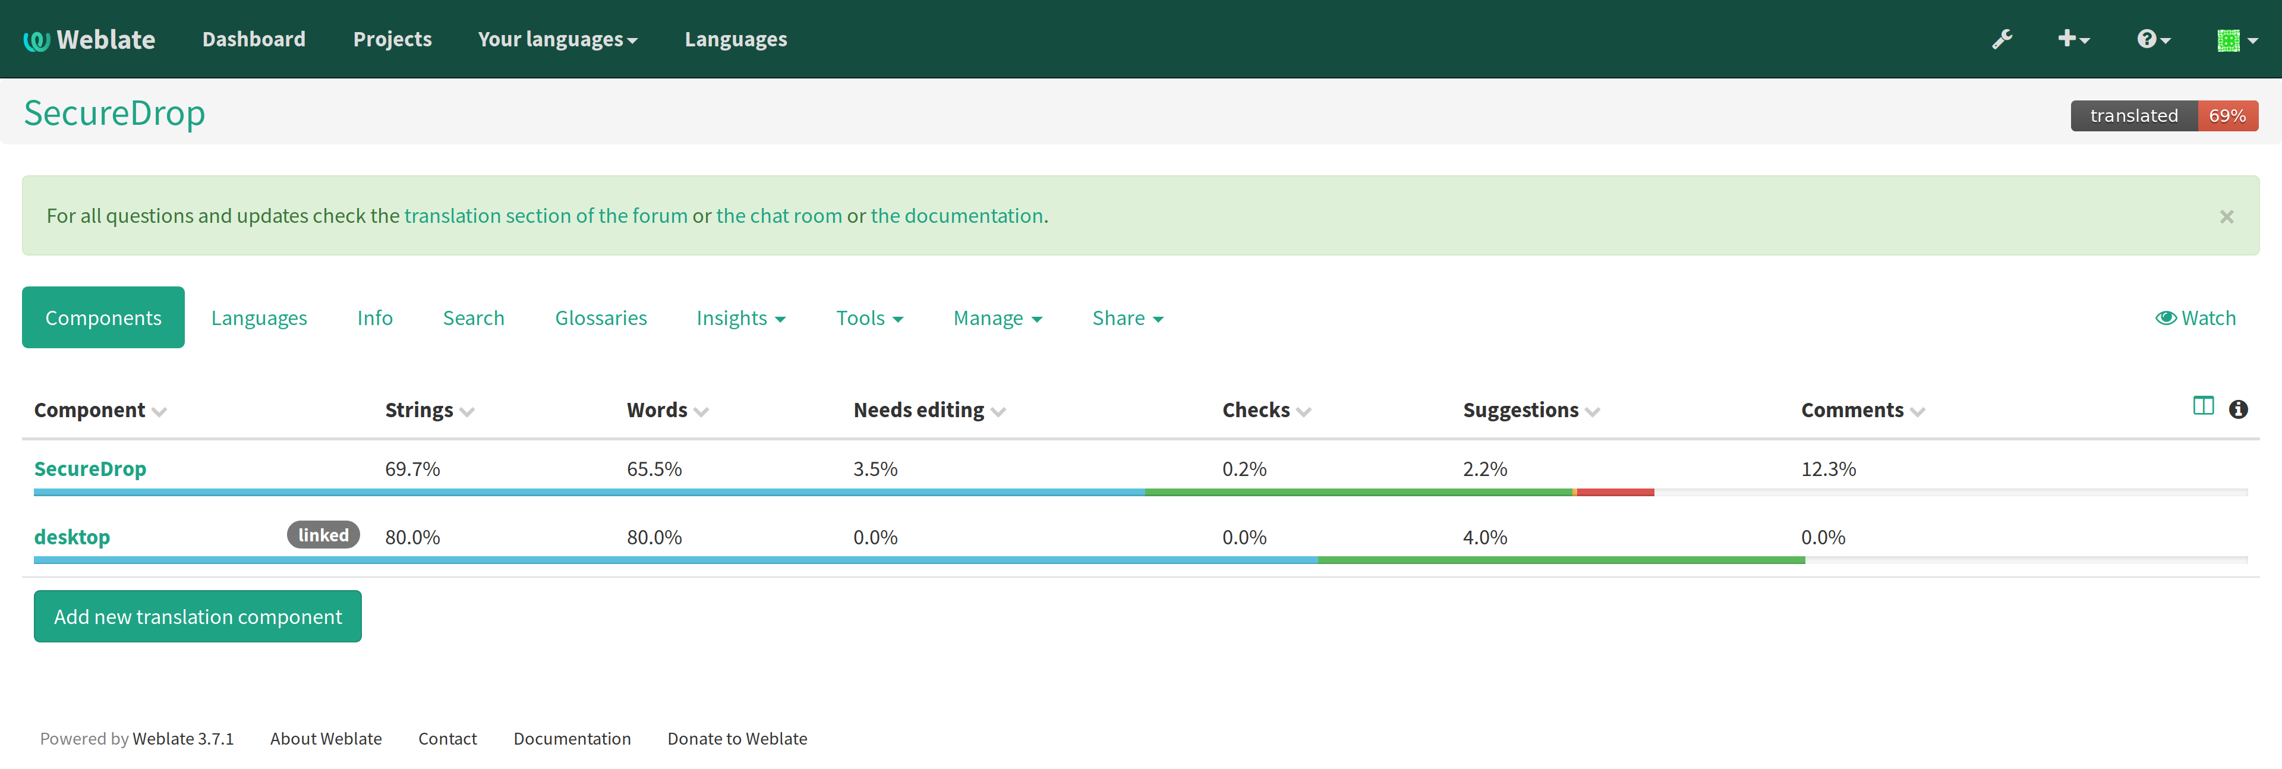Click the SecureDrop component progress bar

[x=1140, y=491]
